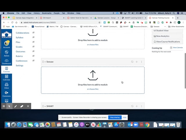Viewport: 186px width, 140px height.
Task: Add an item to Seesaw module
Action: point(137,62)
